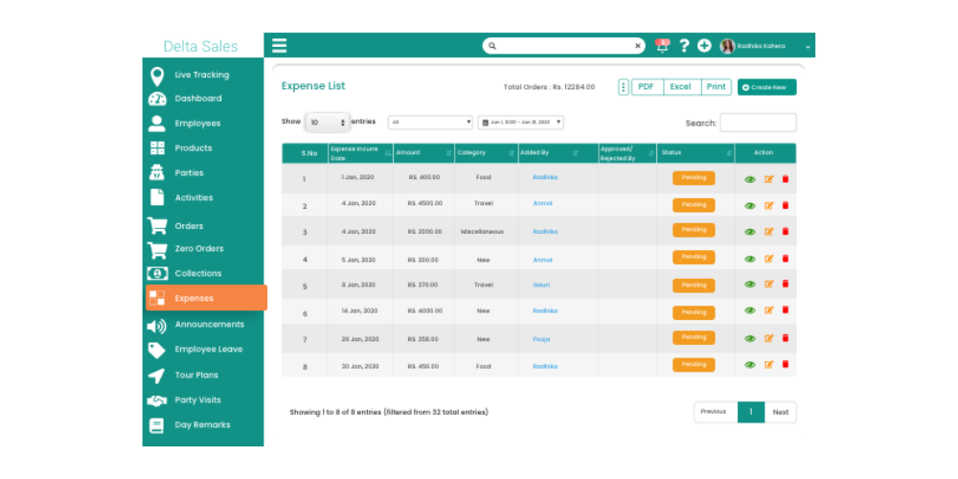This screenshot has width=958, height=479.
Task: Click the Tour Plans paper-plane icon
Action: pos(157,376)
